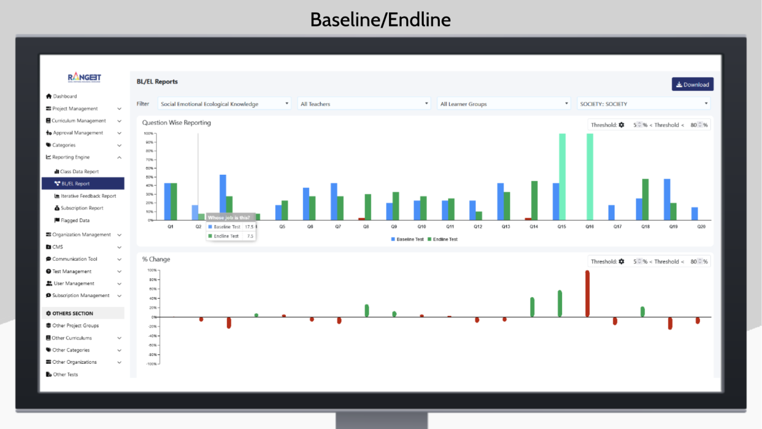Click the Organization Management icon
The height and width of the screenshot is (429, 762).
click(x=49, y=235)
